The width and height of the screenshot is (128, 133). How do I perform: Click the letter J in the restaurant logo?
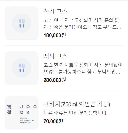click(22, 107)
